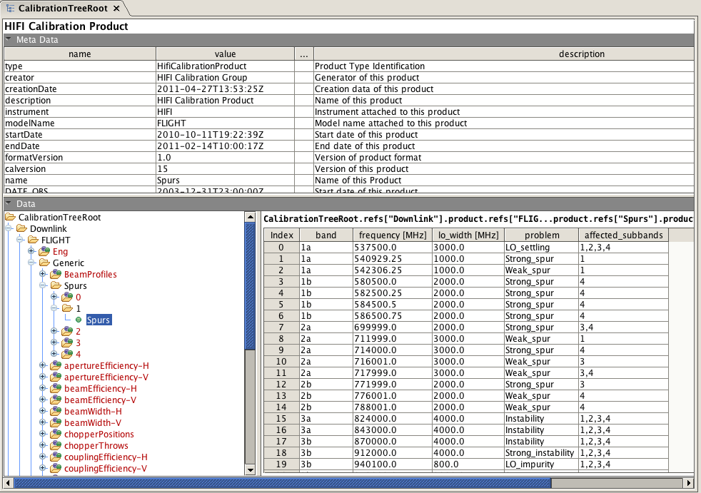Image resolution: width=701 pixels, height=493 pixels.
Task: Collapse the Generic tree node
Action: coord(31,263)
